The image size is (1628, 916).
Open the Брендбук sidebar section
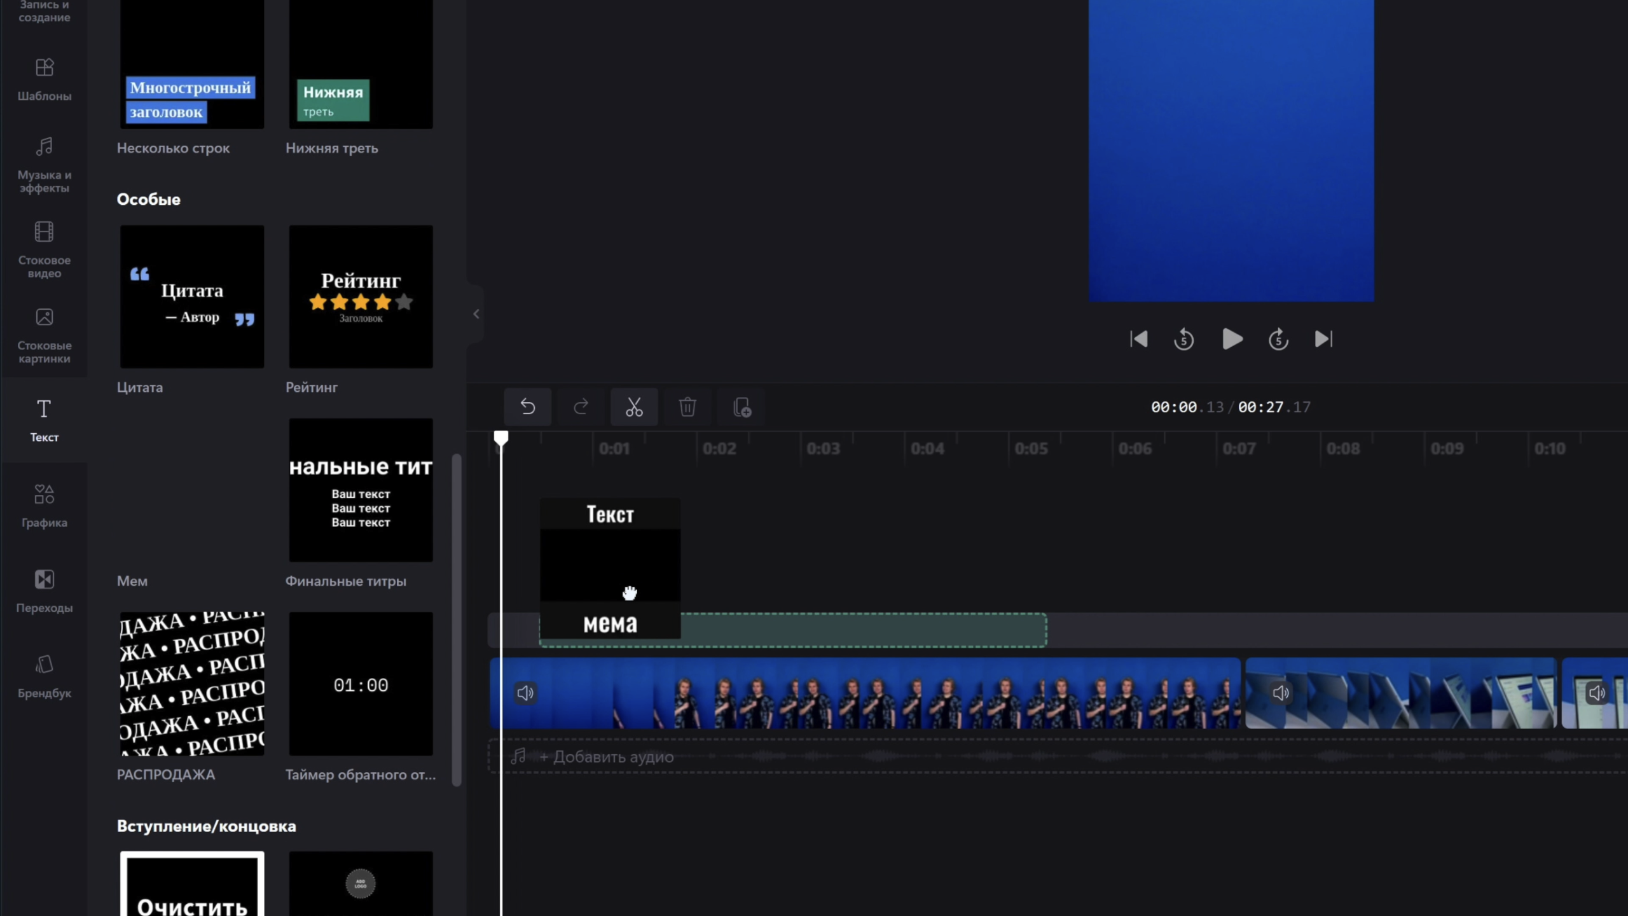[44, 676]
